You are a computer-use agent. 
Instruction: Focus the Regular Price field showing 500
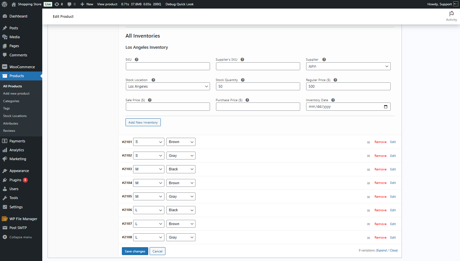(348, 86)
